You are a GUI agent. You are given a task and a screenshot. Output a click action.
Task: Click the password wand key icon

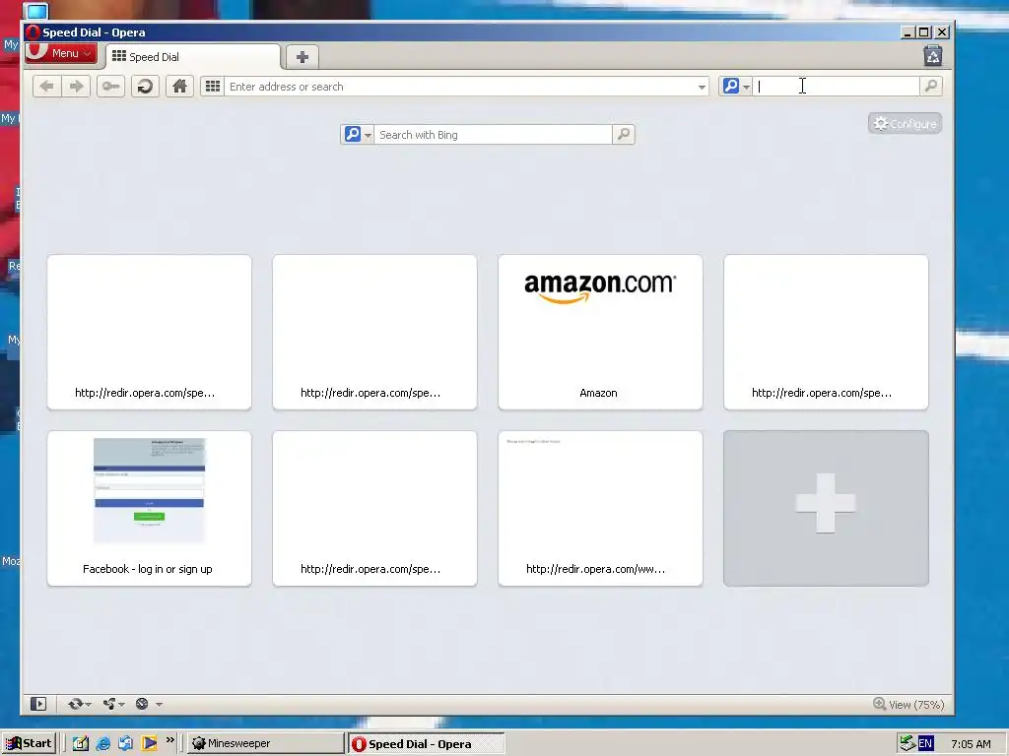110,87
